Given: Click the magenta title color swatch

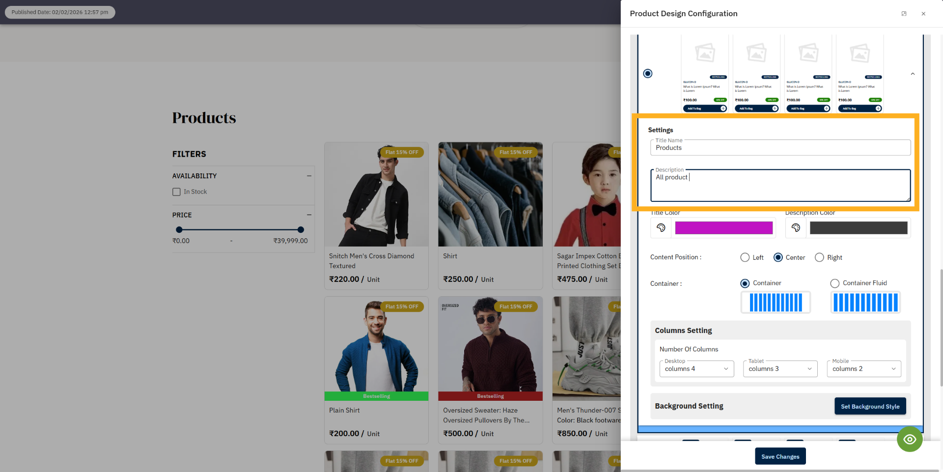Looking at the screenshot, I should (723, 228).
